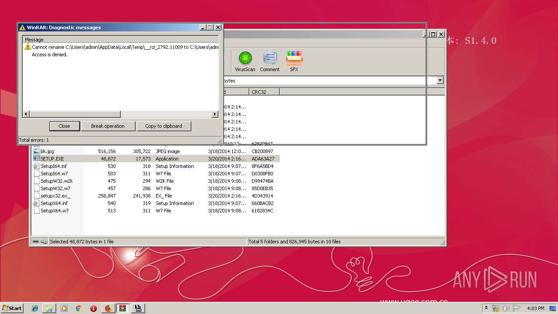
Task: Click 'Selected 48,872 bytes in 1 file' status
Action: 82,242
